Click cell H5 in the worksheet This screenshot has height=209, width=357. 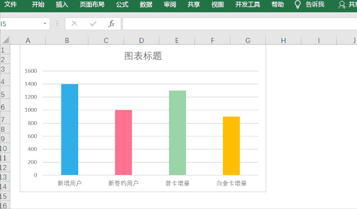[283, 92]
